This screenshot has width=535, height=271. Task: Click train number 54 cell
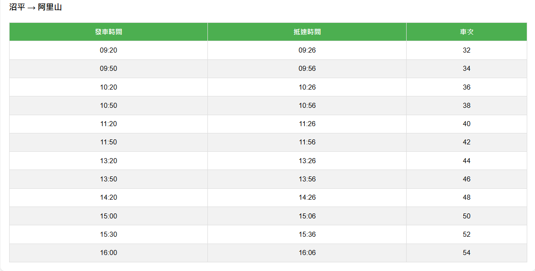pos(466,253)
